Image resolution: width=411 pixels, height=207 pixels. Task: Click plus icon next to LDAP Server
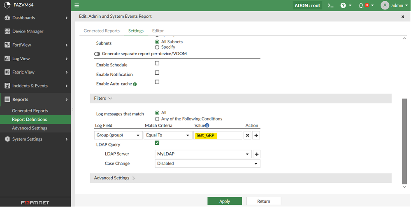pyautogui.click(x=256, y=154)
